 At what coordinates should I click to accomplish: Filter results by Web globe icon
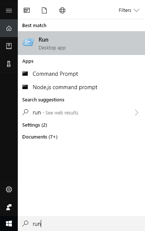(62, 10)
